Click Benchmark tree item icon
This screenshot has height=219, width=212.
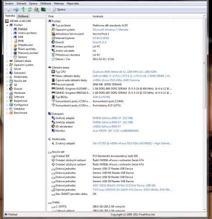(11, 113)
